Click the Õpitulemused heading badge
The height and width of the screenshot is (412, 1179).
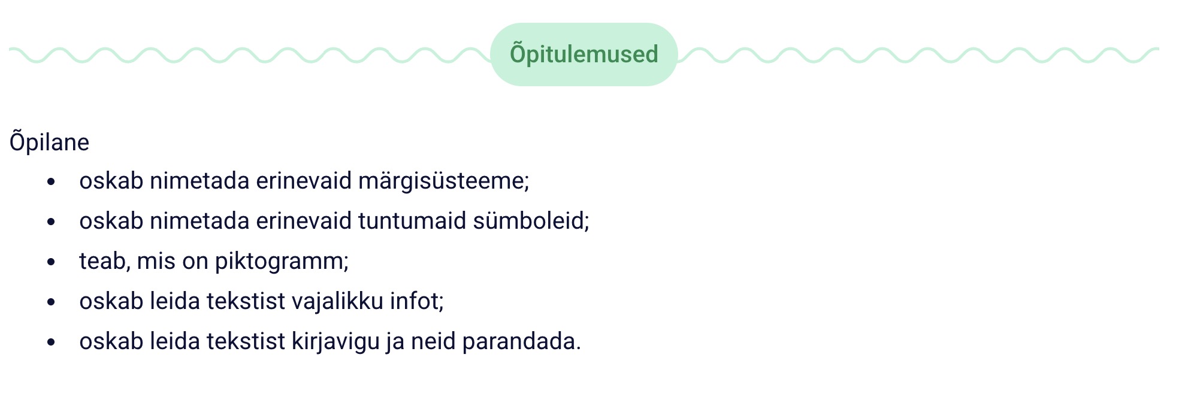pos(584,54)
